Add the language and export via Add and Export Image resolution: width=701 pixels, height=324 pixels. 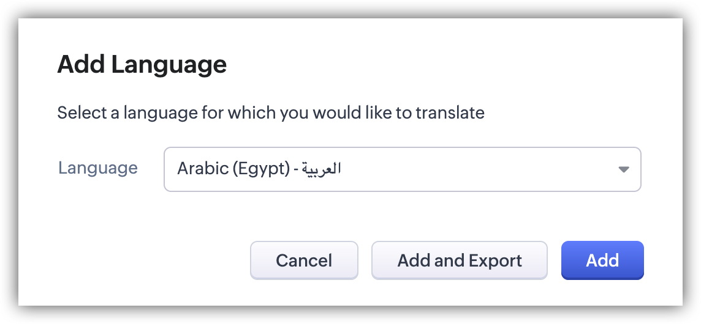[x=460, y=260]
